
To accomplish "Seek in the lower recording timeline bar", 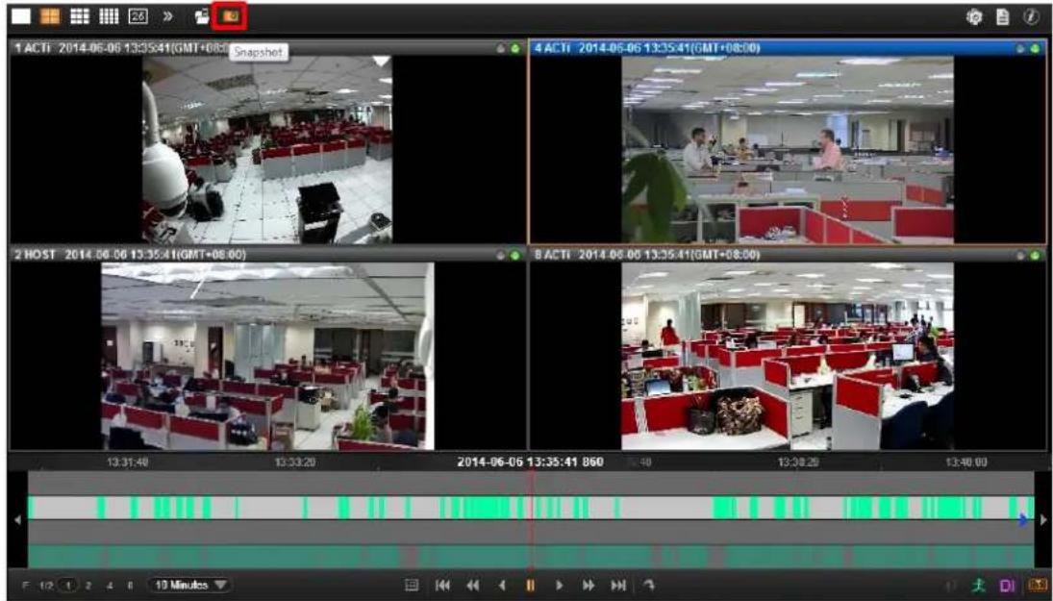I will 531,556.
